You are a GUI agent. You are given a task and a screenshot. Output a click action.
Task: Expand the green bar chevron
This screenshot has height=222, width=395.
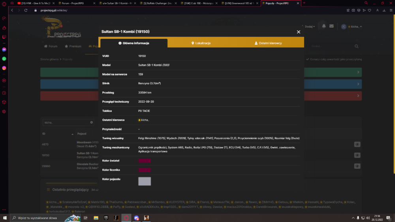tap(358, 72)
